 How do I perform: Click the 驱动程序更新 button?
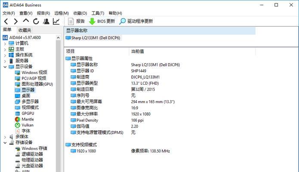(136, 21)
